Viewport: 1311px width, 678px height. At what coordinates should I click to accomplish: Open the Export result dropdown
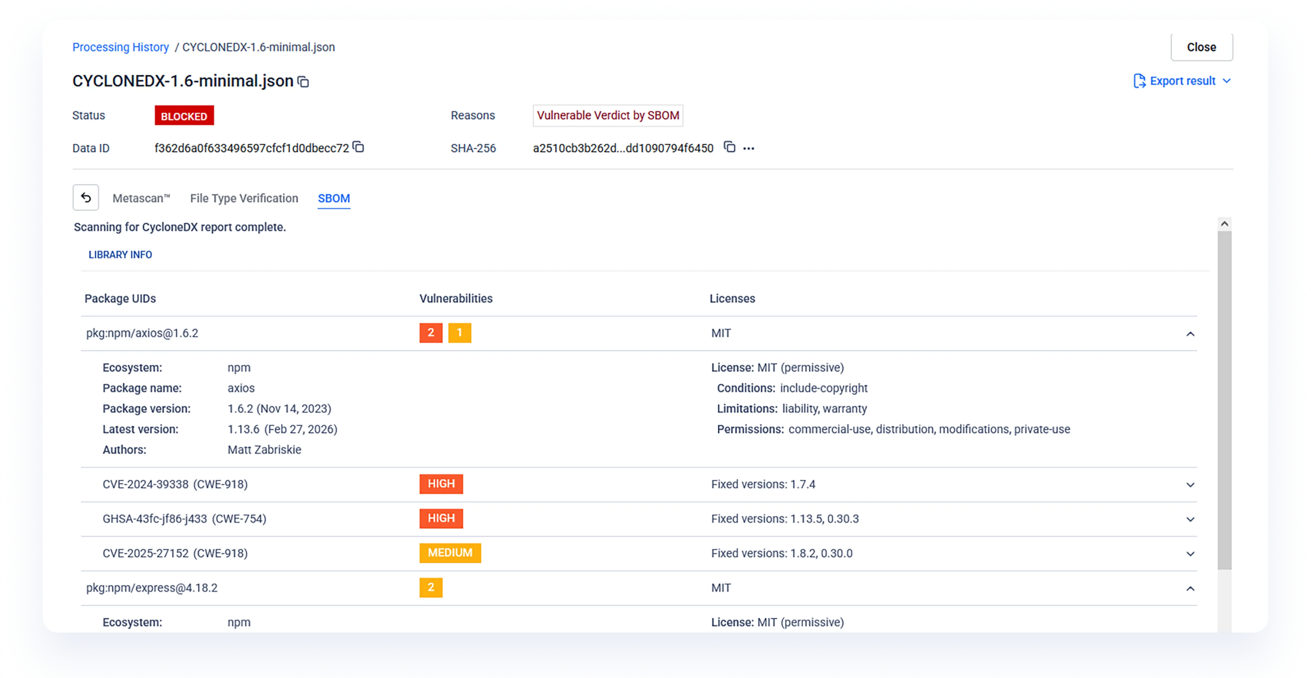[x=1227, y=81]
